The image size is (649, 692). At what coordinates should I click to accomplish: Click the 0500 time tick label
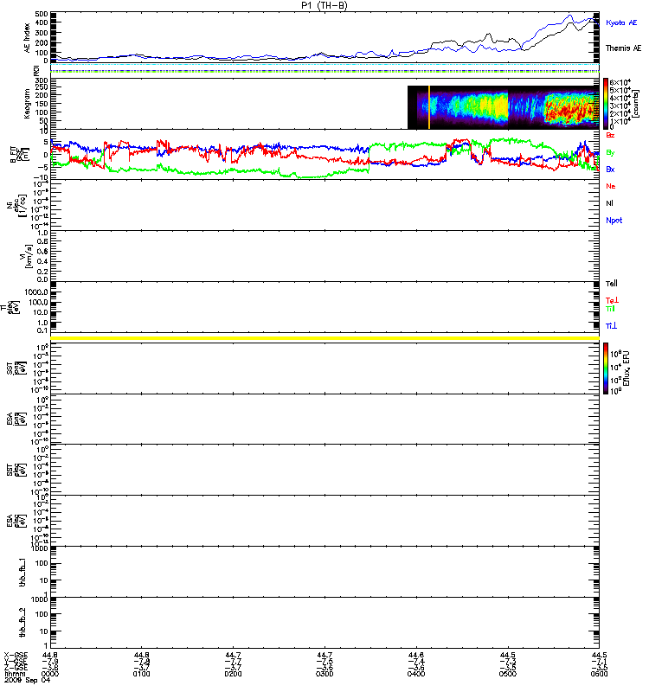click(508, 674)
